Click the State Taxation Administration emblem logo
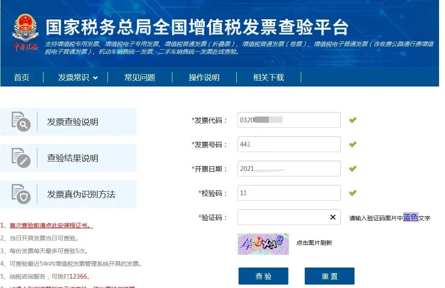This screenshot has width=445, height=288. [x=25, y=32]
